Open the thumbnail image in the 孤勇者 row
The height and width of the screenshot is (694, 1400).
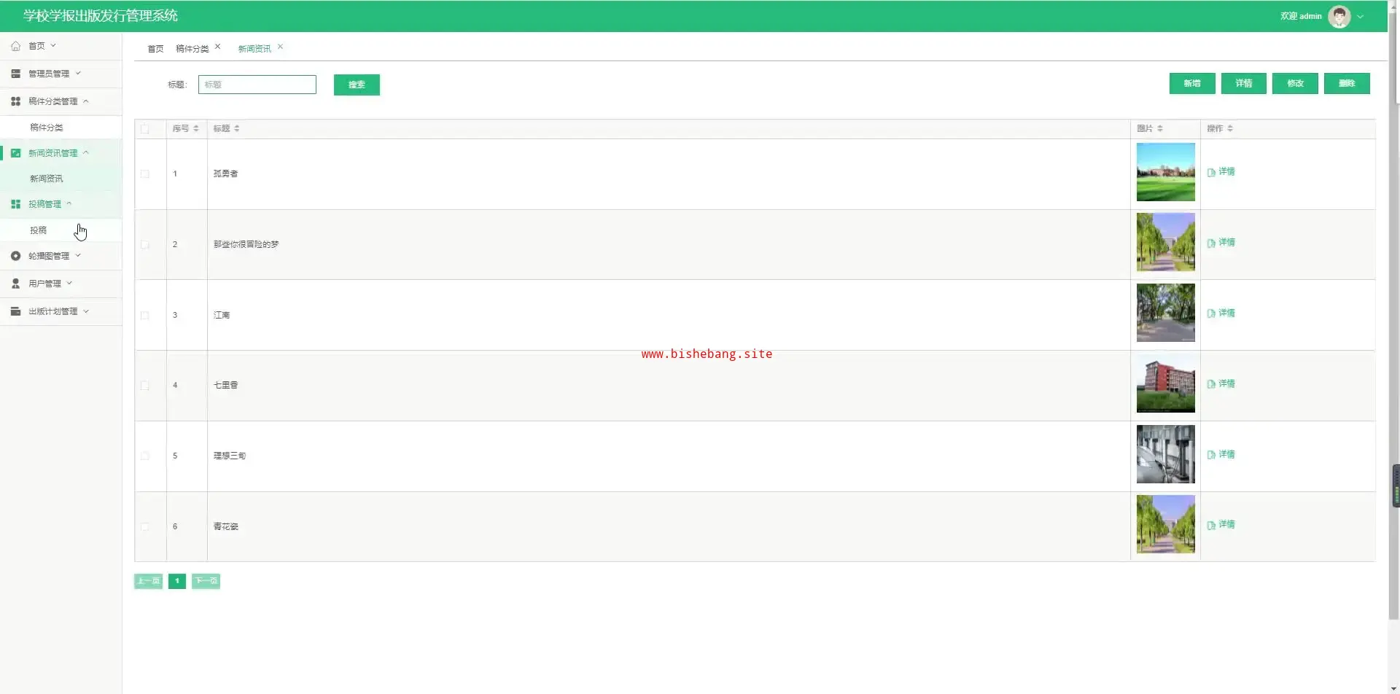click(1165, 172)
